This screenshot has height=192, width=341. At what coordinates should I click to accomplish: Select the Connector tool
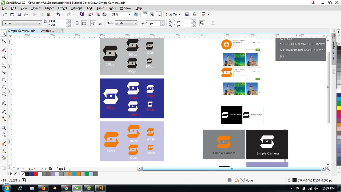pyautogui.click(x=4, y=119)
